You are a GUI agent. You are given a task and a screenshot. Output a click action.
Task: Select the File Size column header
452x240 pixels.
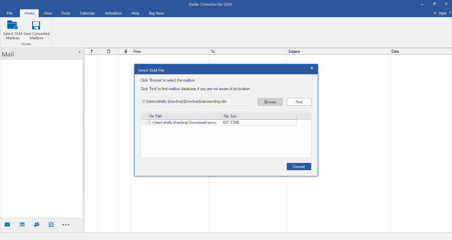pyautogui.click(x=259, y=116)
